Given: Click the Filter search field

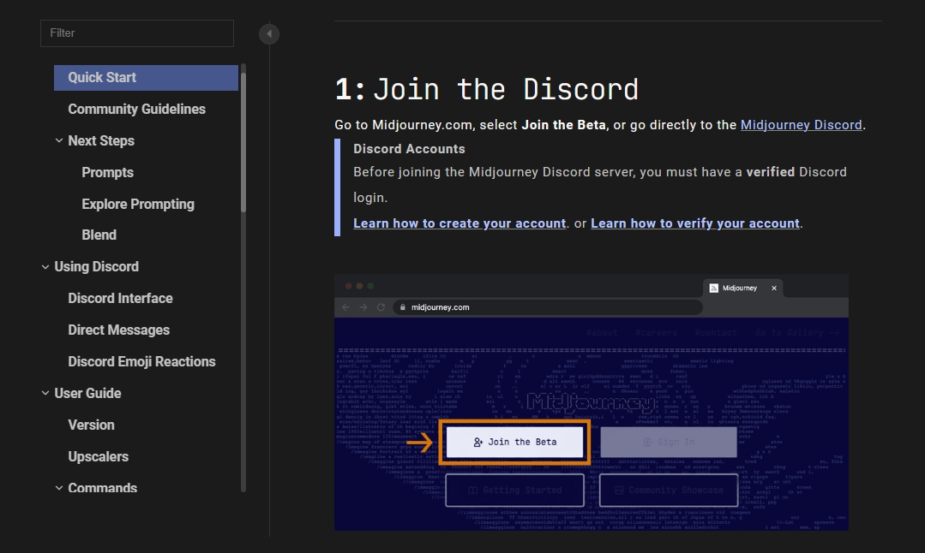Looking at the screenshot, I should 137,33.
